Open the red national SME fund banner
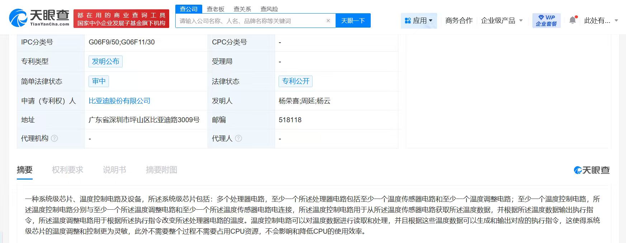 click(121, 19)
